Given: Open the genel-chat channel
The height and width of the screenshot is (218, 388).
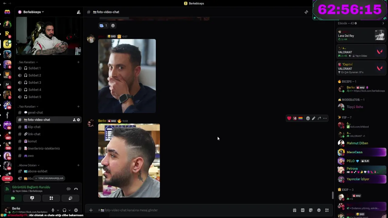Looking at the screenshot, I should tap(48, 113).
